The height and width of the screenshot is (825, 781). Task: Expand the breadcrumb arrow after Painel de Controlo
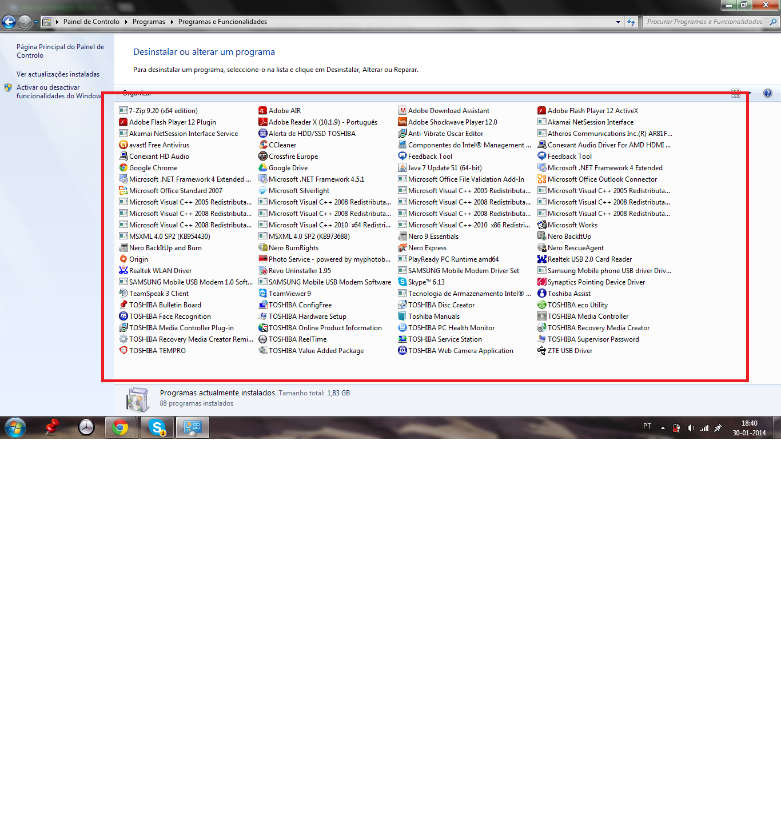[x=126, y=22]
